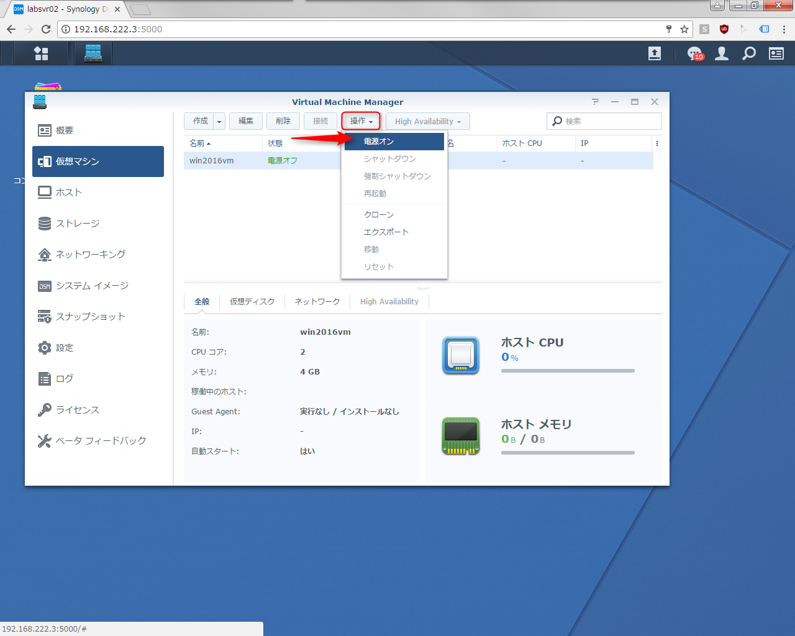Click the 編集 button
This screenshot has height=636, width=795.
point(246,121)
